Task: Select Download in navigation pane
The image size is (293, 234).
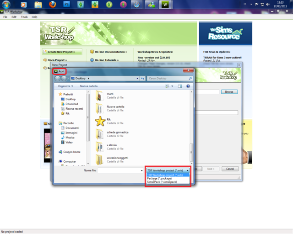Action: [71, 104]
